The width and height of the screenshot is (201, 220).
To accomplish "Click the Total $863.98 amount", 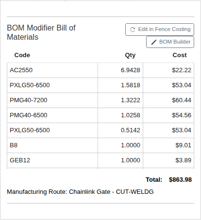I will [x=180, y=180].
